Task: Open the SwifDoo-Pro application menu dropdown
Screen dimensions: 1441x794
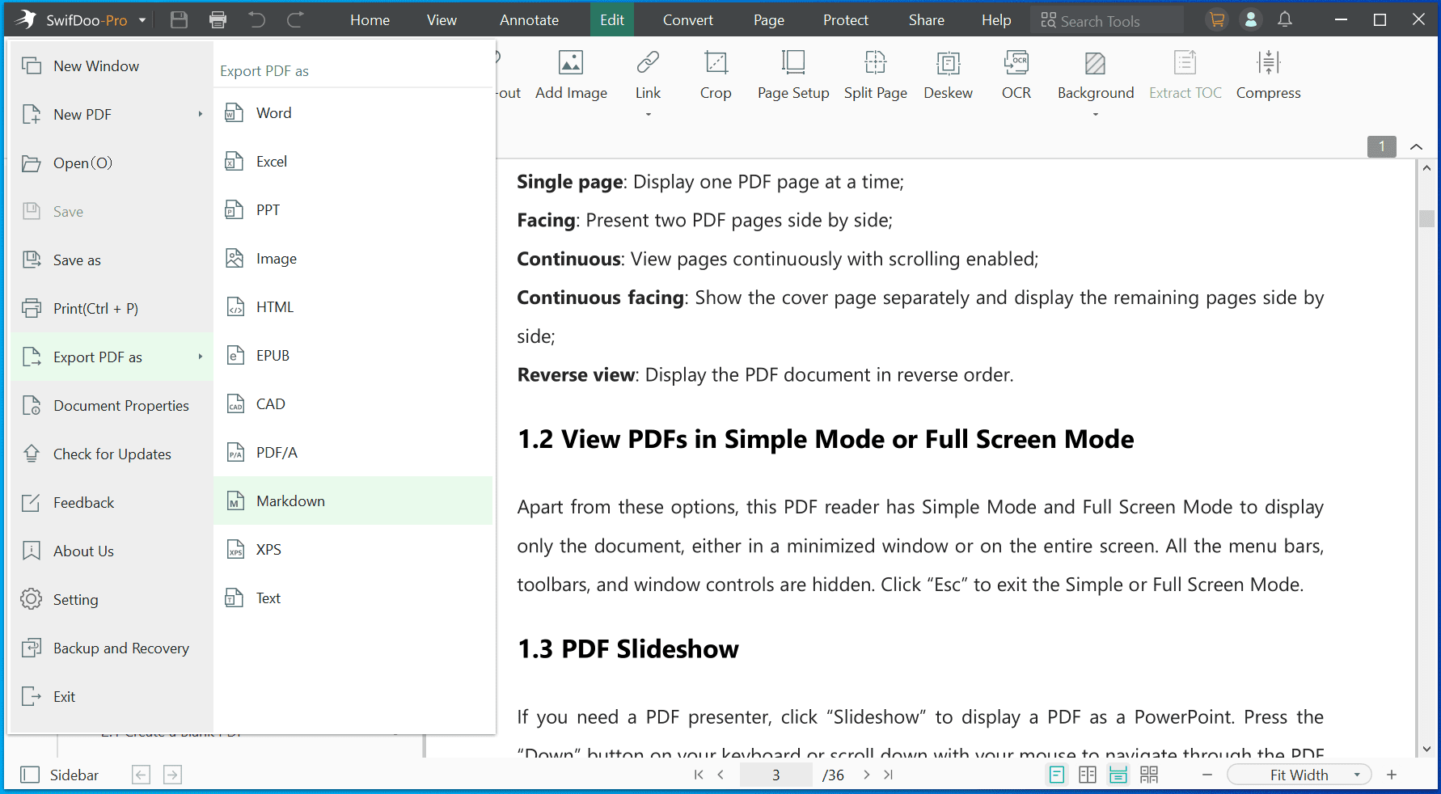Action: 142,20
